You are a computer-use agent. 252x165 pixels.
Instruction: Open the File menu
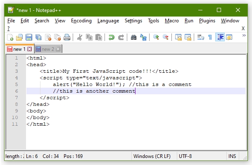point(11,21)
